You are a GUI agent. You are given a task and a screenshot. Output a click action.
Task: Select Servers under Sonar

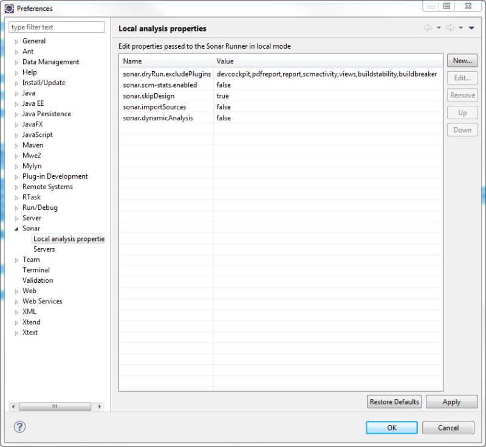(44, 249)
